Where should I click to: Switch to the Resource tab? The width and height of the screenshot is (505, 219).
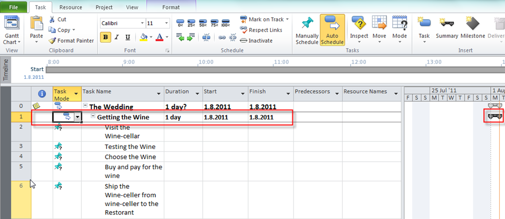coord(71,7)
